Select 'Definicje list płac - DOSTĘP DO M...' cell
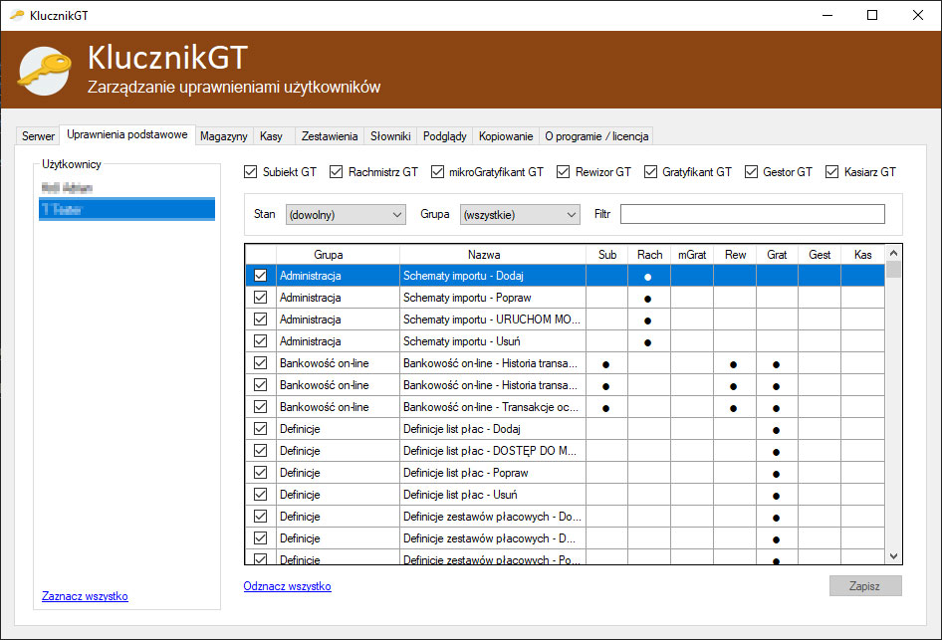 [493, 451]
